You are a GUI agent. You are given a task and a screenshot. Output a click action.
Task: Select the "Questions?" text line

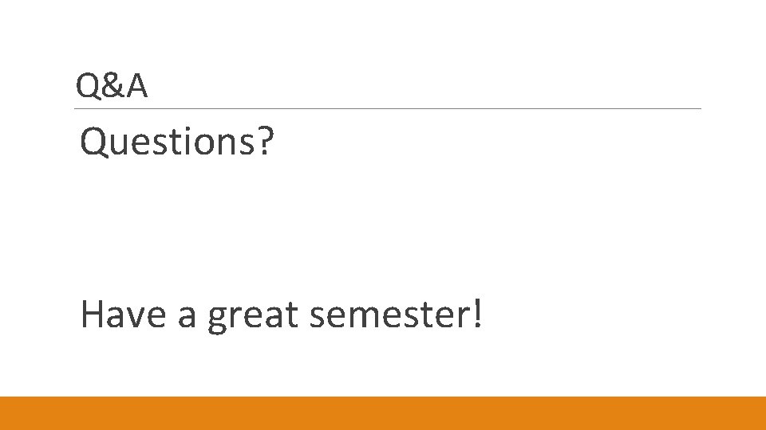[x=177, y=142]
